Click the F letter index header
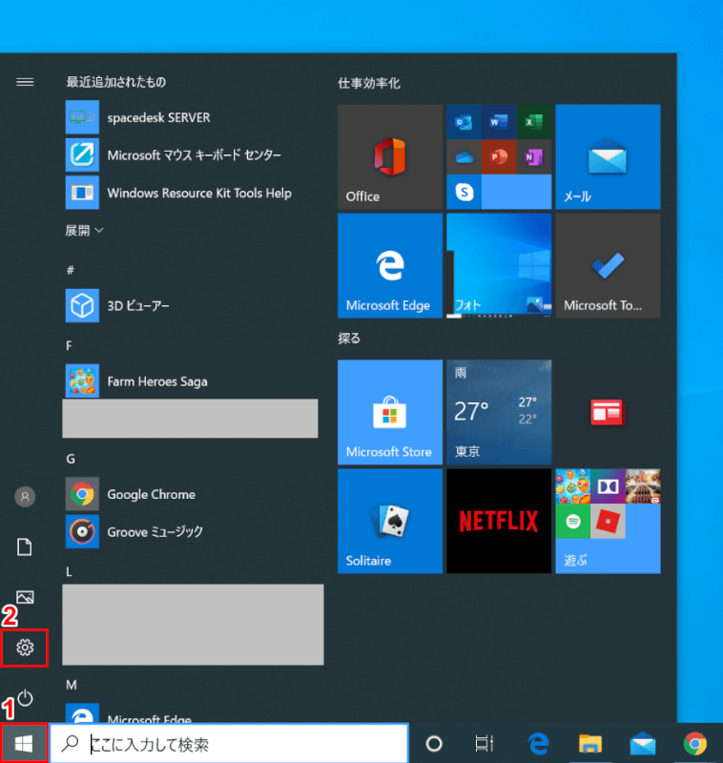 pos(69,345)
